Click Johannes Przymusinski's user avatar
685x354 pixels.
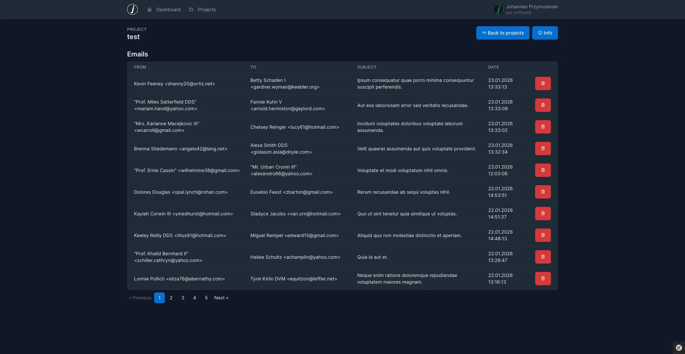point(498,9)
